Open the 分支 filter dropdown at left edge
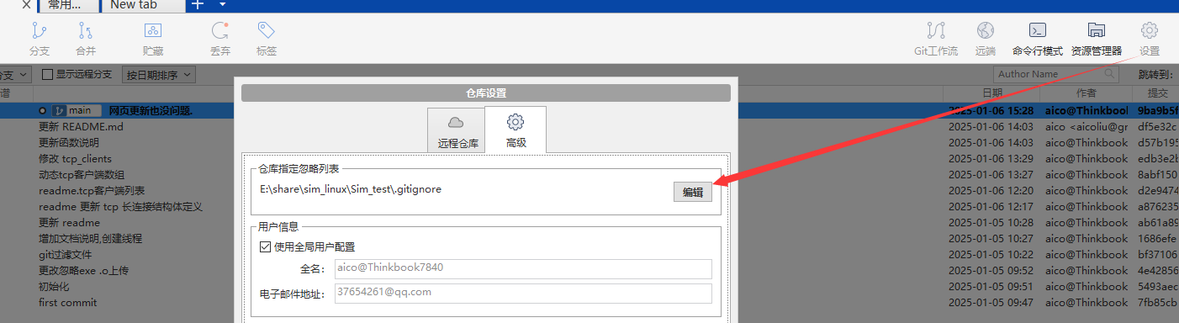 point(15,75)
